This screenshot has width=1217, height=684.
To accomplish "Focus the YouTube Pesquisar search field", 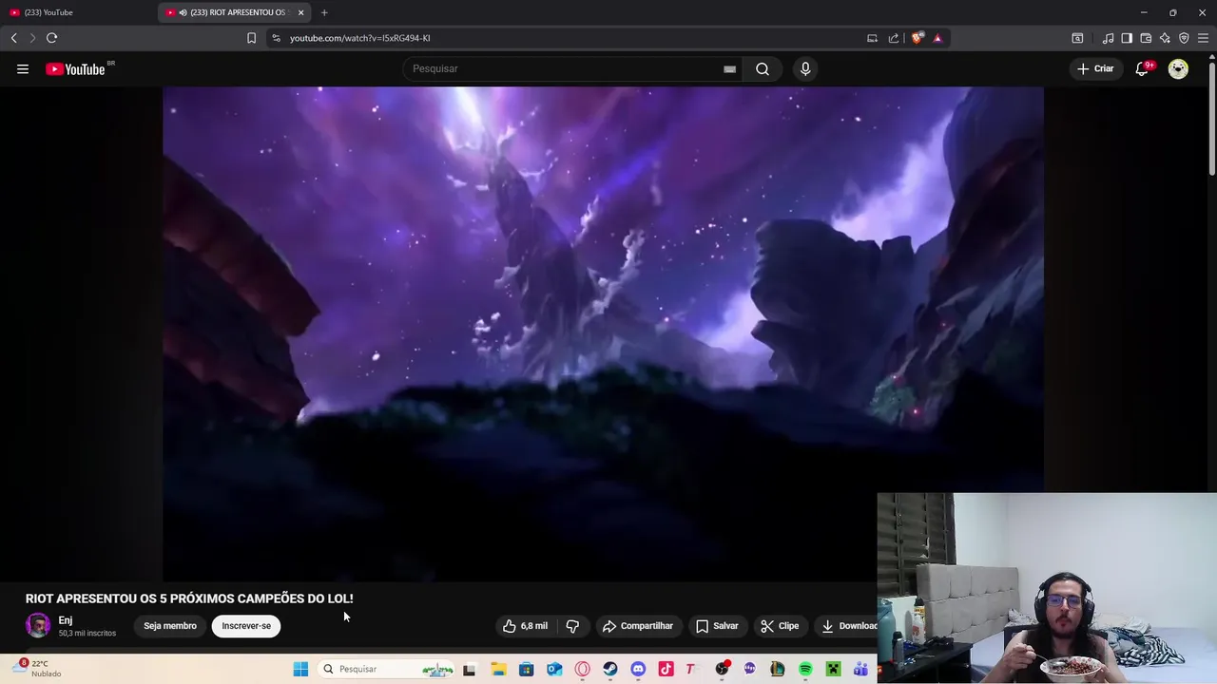I will 566,68.
